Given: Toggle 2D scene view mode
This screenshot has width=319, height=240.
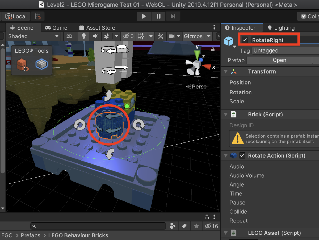Looking at the screenshot, I should tap(69, 36).
